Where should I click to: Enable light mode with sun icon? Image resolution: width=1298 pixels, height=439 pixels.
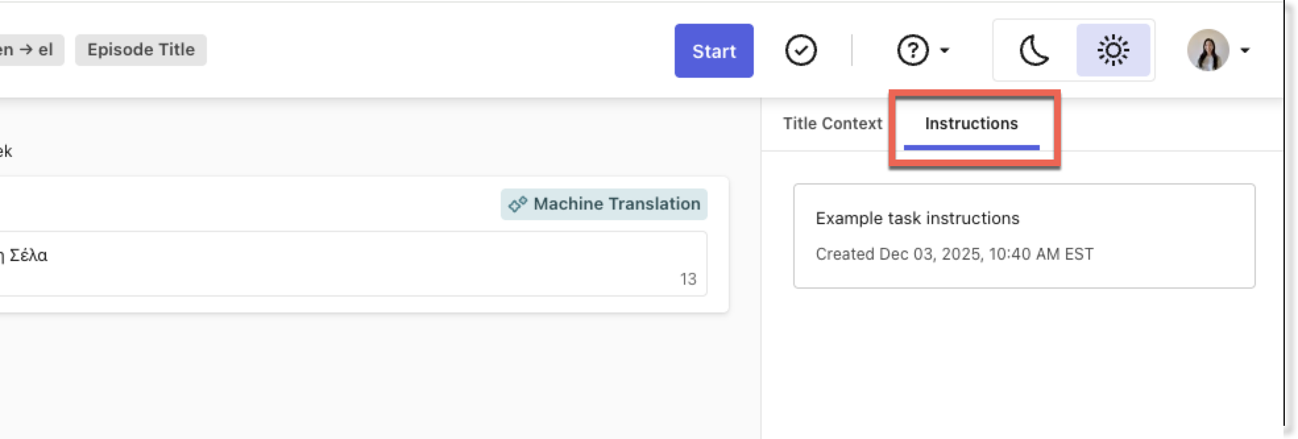coord(1113,51)
